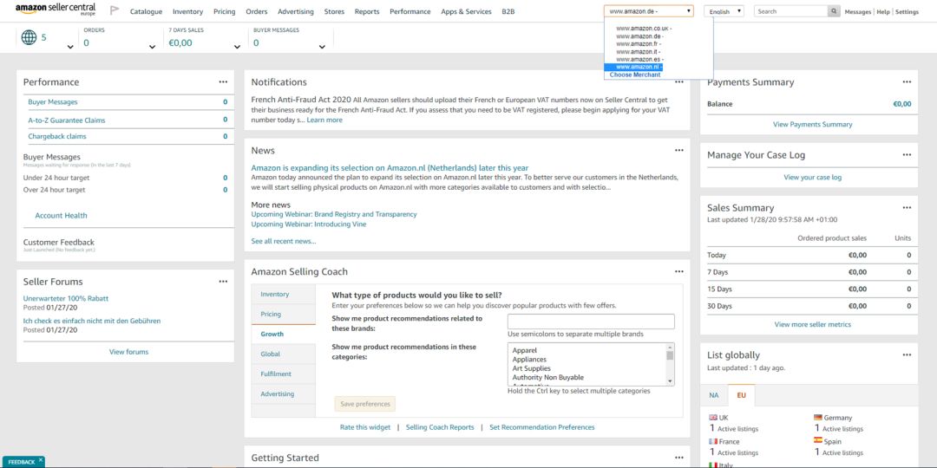
Task: Click the category list scrollbar
Action: (x=670, y=364)
